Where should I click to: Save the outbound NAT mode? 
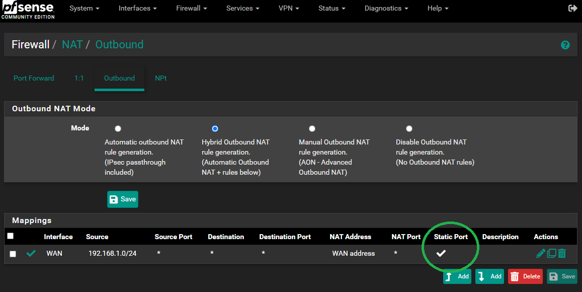point(123,199)
